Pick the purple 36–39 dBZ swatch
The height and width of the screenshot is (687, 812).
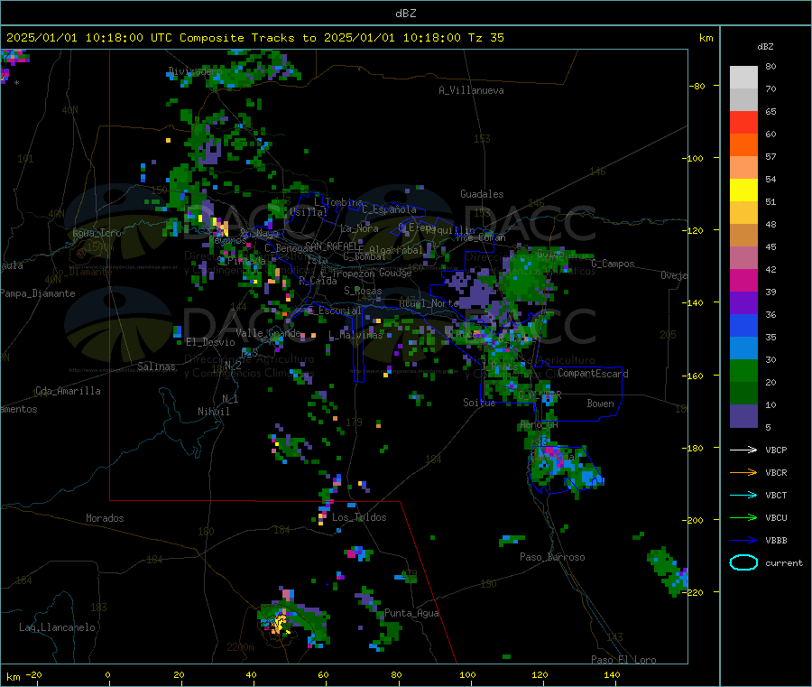coord(743,303)
